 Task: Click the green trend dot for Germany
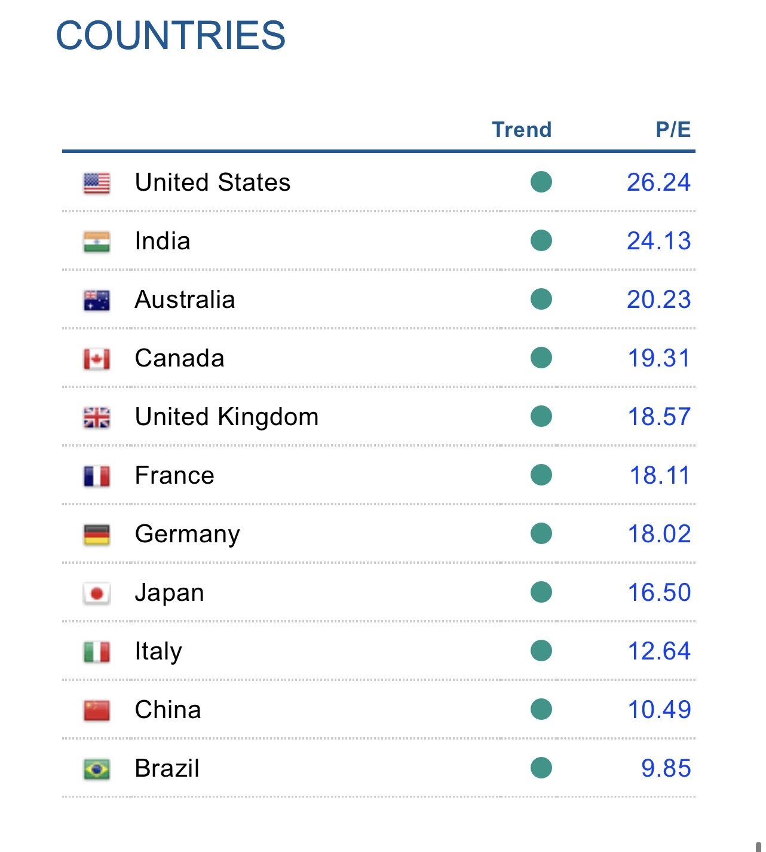541,533
